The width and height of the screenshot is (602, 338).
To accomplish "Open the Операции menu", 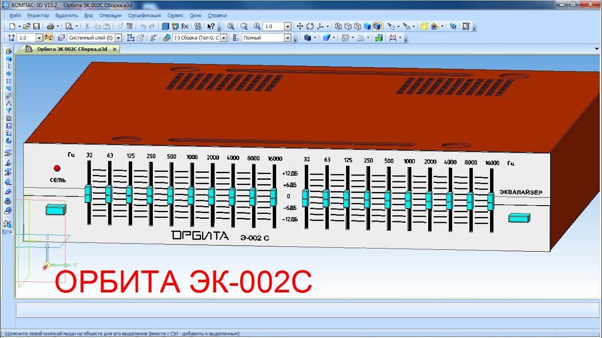I will tap(111, 15).
